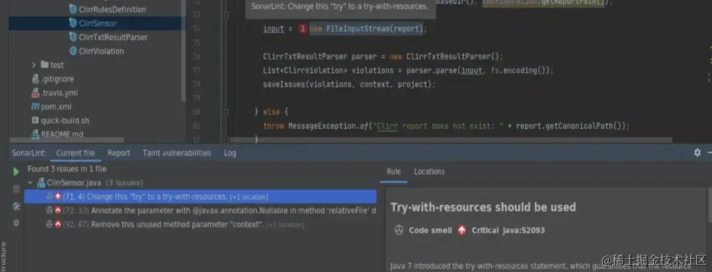The width and height of the screenshot is (712, 272).
Task: Open .gitignore file
Action: 57,79
